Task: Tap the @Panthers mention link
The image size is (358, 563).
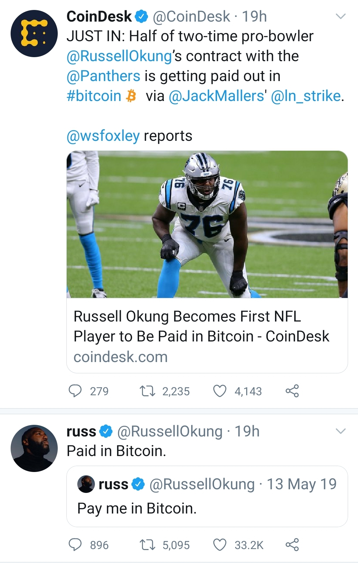Action: tap(104, 76)
